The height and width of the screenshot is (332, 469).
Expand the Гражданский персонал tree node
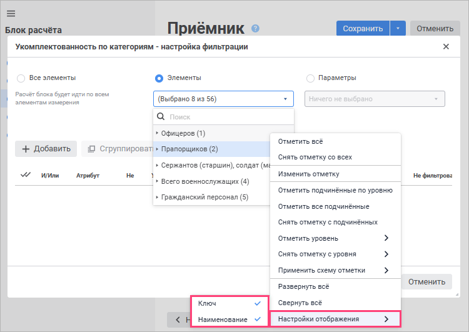pos(158,198)
